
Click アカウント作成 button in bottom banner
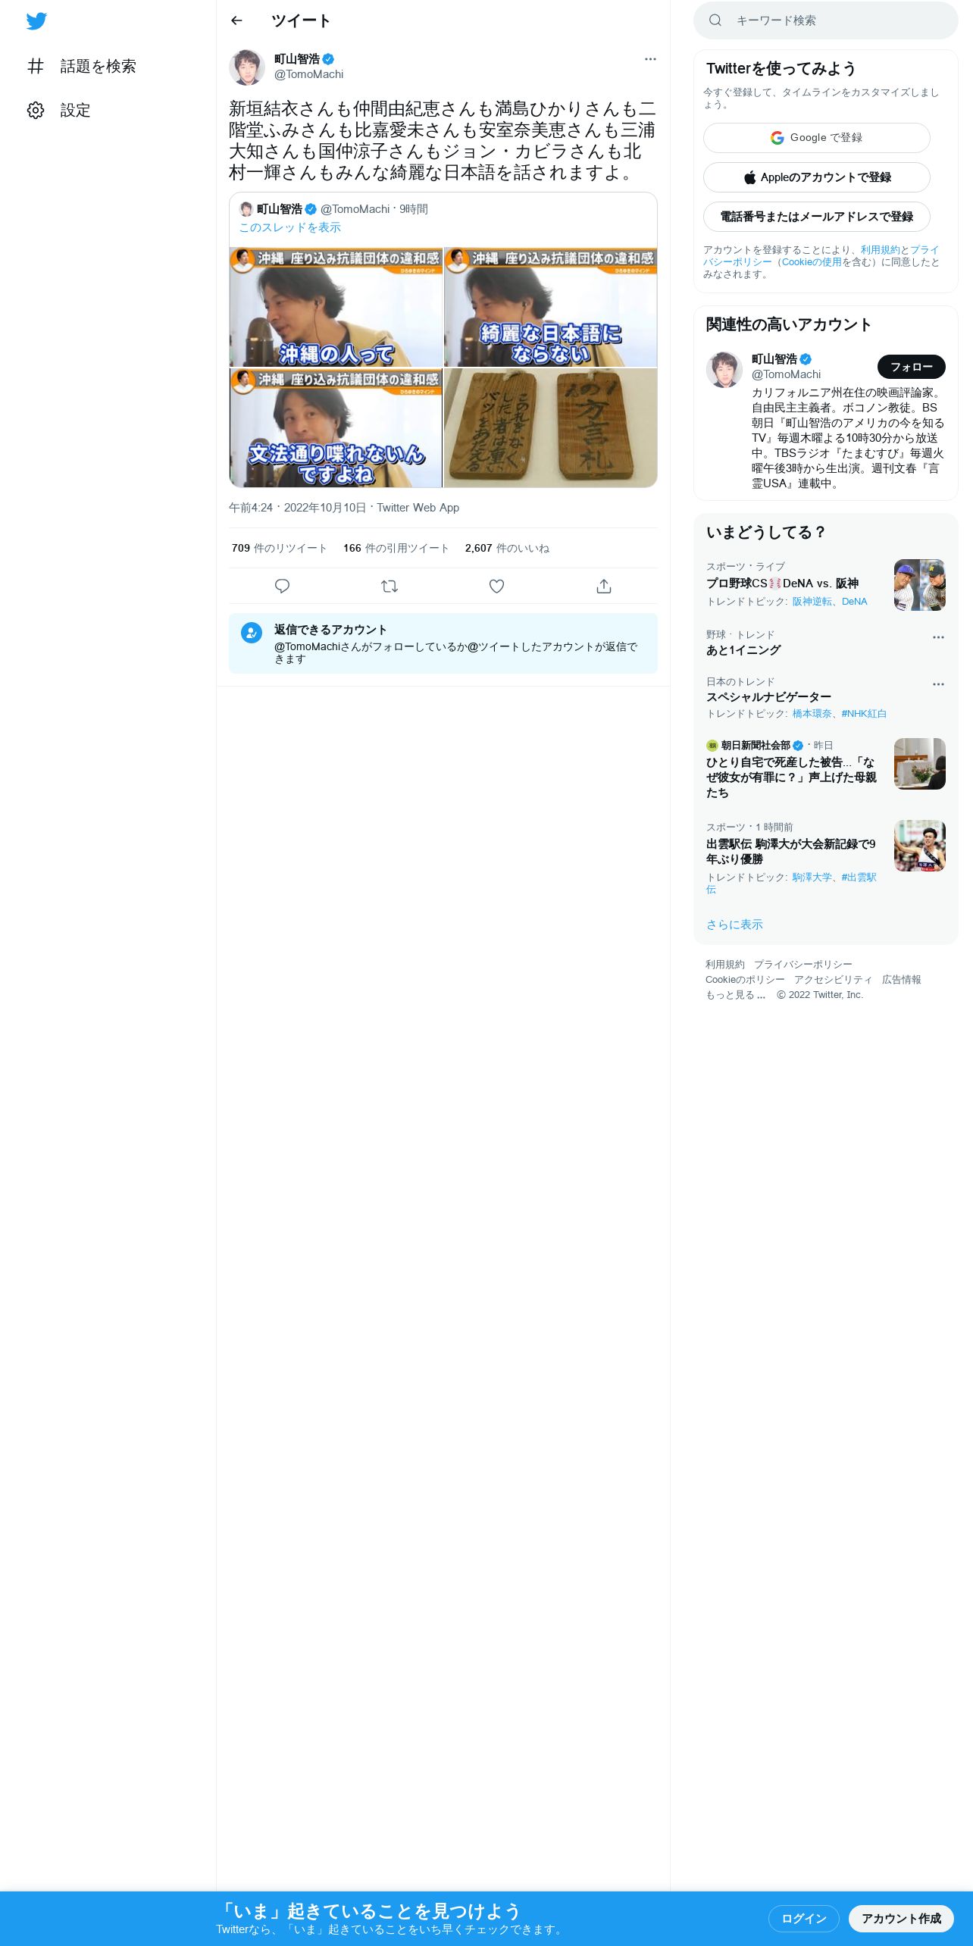pyautogui.click(x=901, y=1919)
